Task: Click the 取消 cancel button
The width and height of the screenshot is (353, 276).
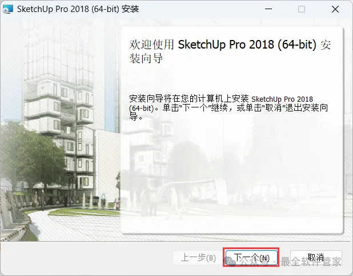Action: coord(316,258)
